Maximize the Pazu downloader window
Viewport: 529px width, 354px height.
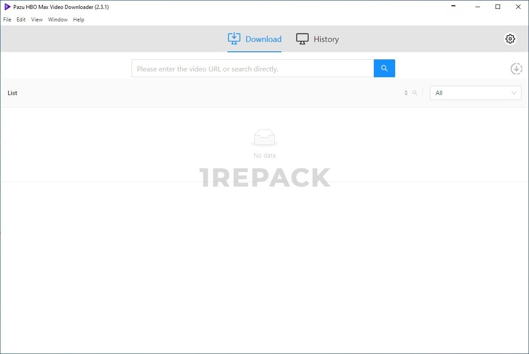(498, 7)
